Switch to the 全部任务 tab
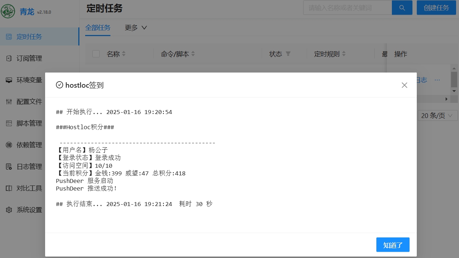This screenshot has height=258, width=459. click(98, 28)
